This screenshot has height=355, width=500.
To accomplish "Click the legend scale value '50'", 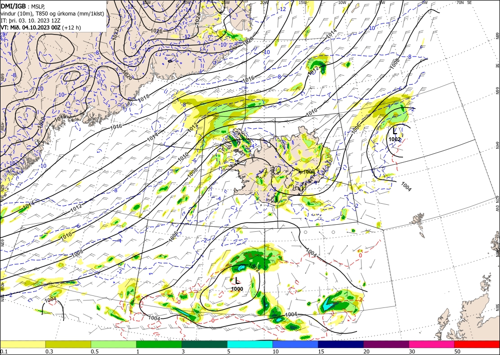I will point(457,351).
